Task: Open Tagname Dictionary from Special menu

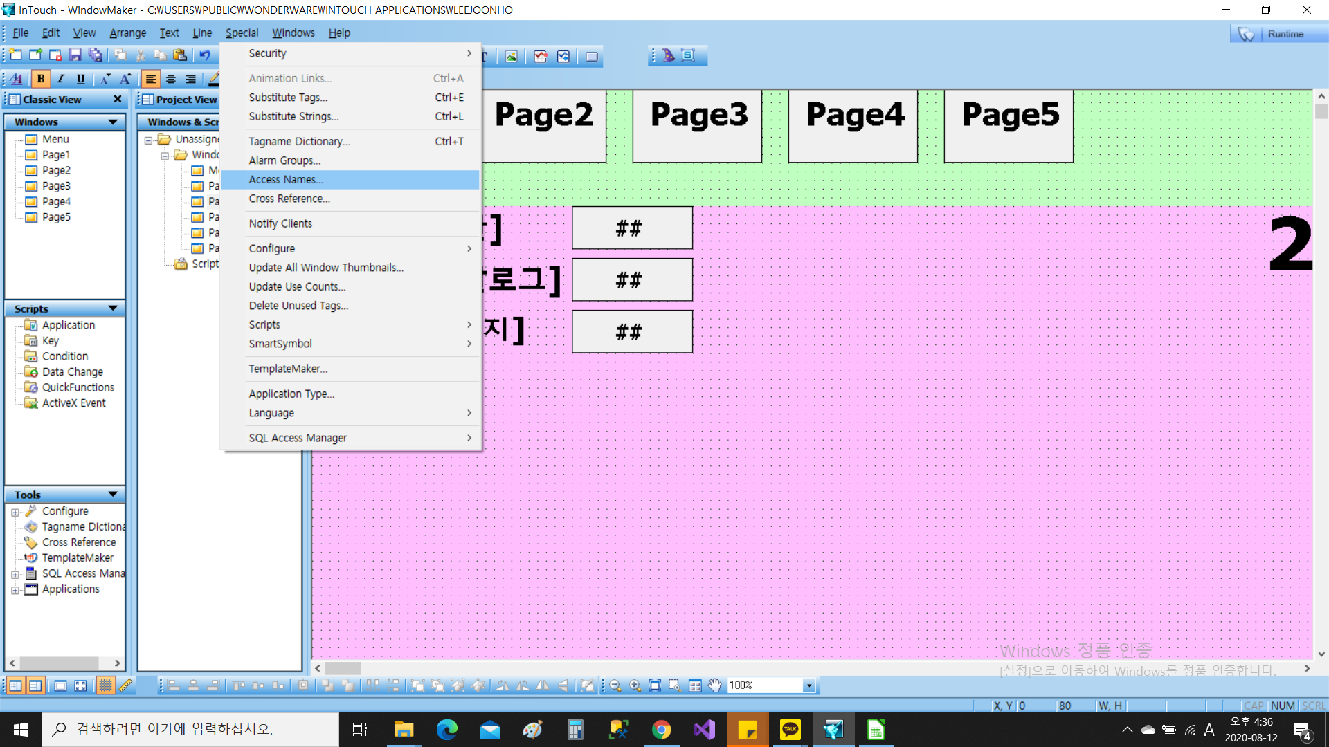Action: (x=350, y=141)
